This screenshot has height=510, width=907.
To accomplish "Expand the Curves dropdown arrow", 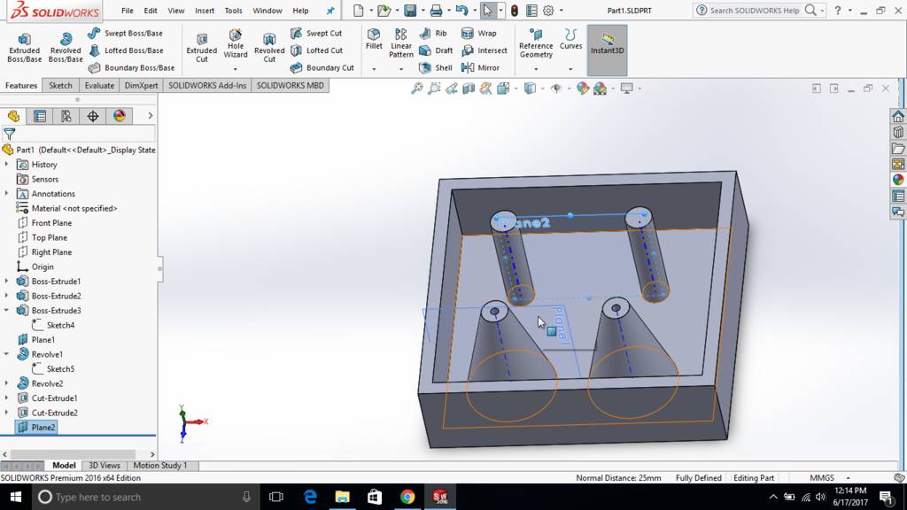I will coord(570,69).
